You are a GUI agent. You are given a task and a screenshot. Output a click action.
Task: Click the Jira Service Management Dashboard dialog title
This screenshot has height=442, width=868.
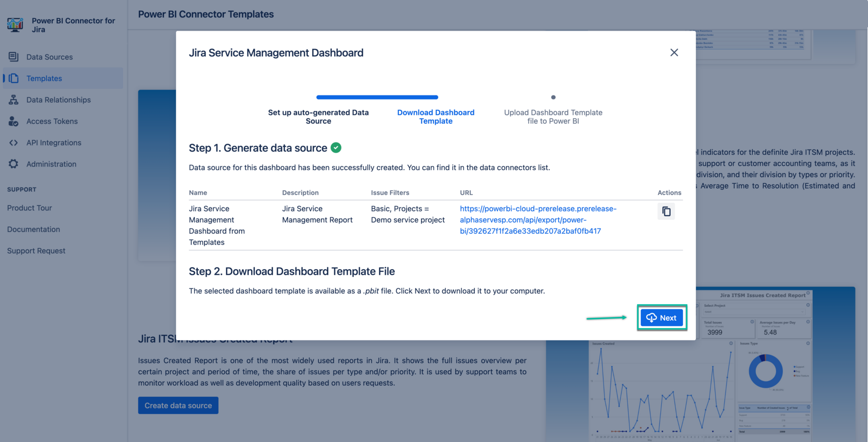click(x=276, y=53)
